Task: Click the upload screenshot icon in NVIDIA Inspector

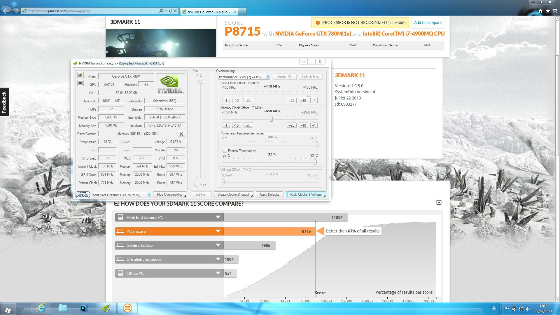Action: 80,75
